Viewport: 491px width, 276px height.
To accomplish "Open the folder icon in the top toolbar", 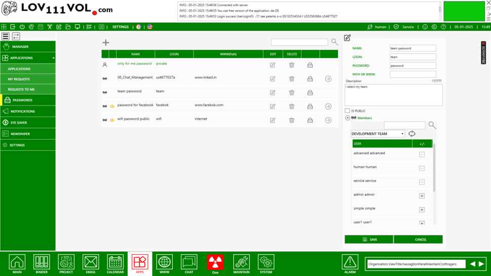I will 68,27.
